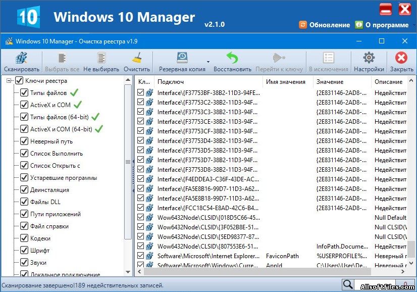The width and height of the screenshot is (417, 292).
Task: Click registry icon of Interface\{F37753BF row
Action: click(x=149, y=92)
